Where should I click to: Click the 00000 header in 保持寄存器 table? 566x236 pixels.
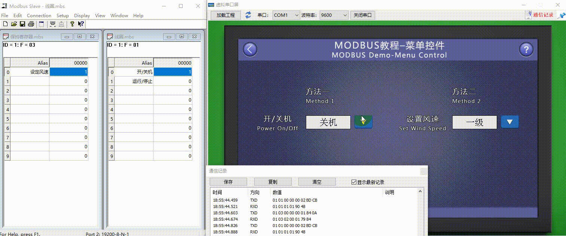[69, 63]
